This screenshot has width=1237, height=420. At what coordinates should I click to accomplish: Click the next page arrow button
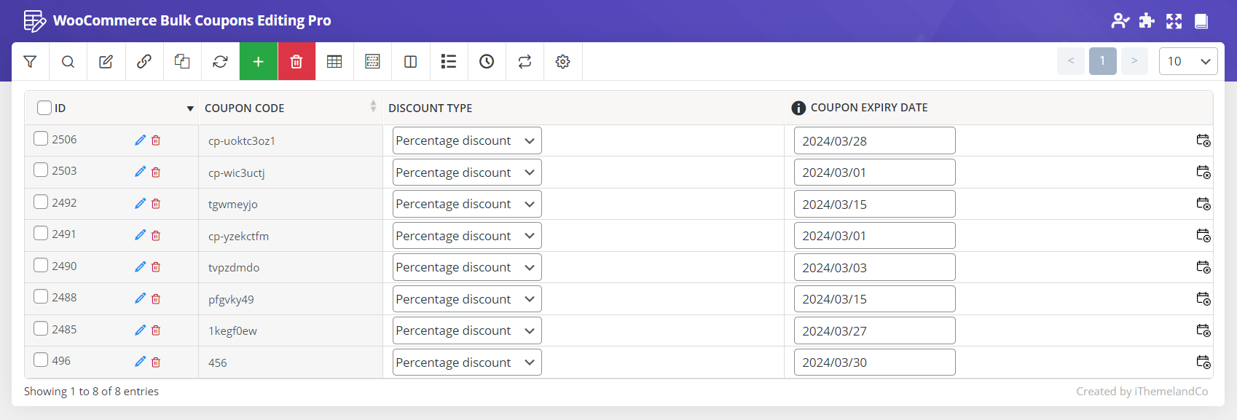pos(1134,61)
